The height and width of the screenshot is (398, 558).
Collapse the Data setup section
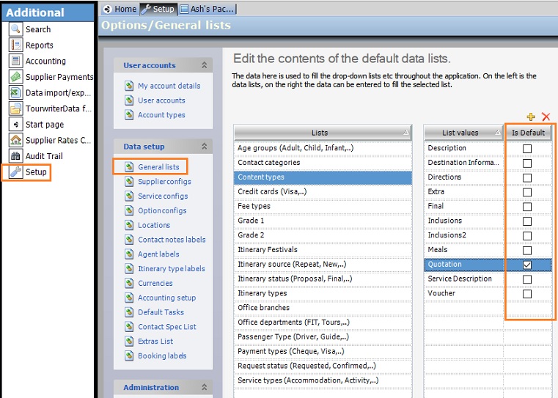pos(204,147)
